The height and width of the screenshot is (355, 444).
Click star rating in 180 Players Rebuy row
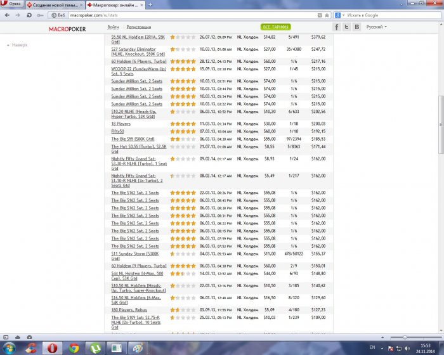click(183, 310)
